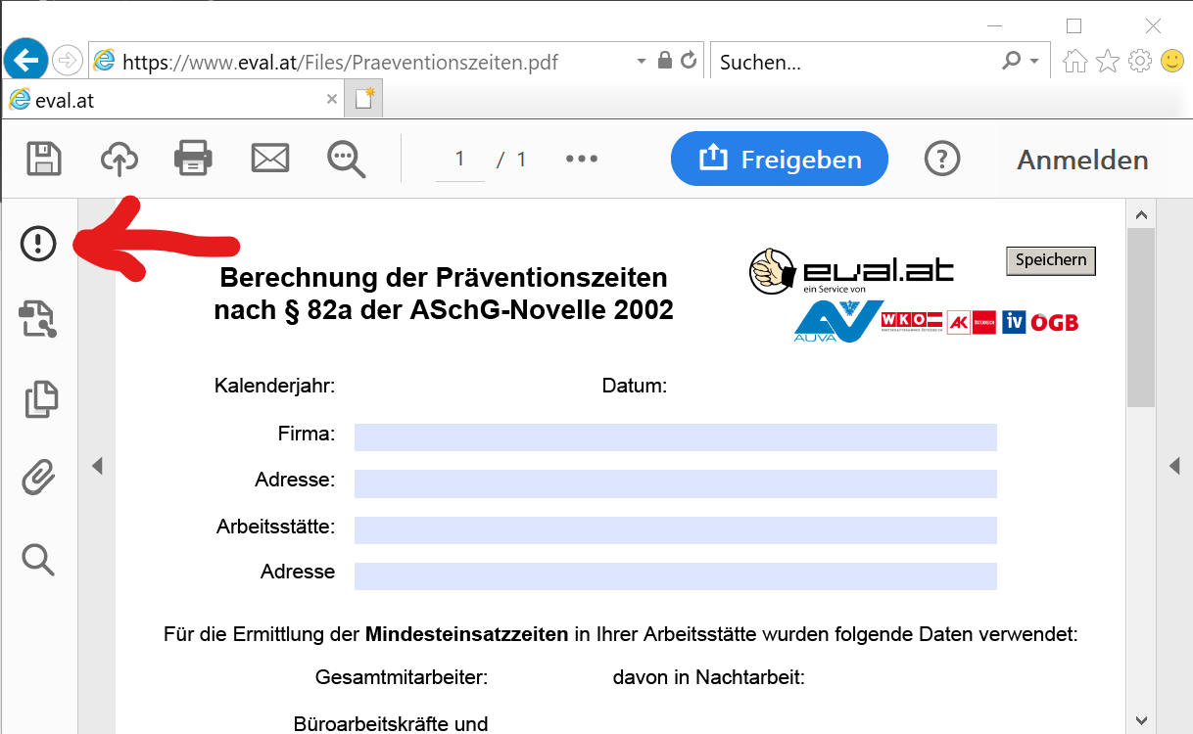Click the Datum label
The width and height of the screenshot is (1193, 734).
click(635, 386)
